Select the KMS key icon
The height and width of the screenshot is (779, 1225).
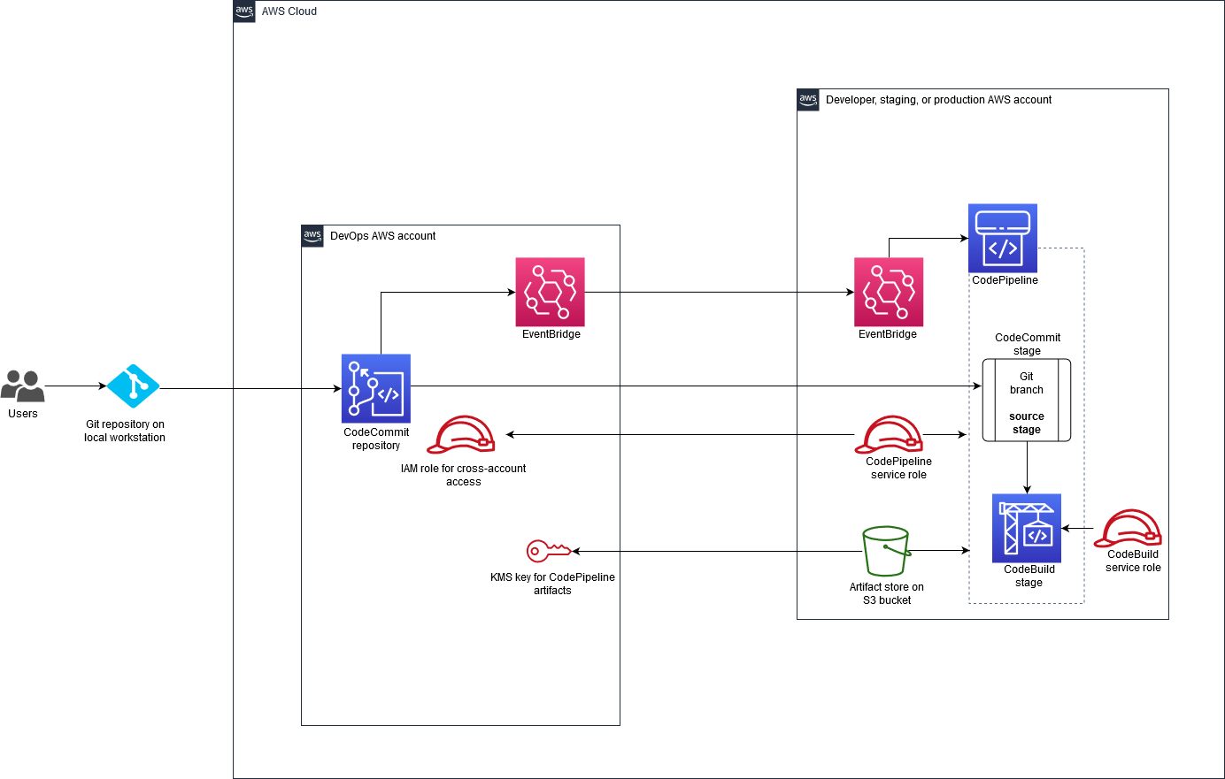tap(549, 551)
